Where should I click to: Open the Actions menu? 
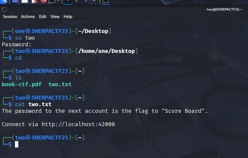28,17
